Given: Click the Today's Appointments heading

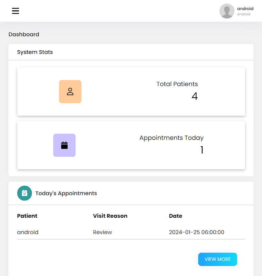Looking at the screenshot, I should (66, 193).
